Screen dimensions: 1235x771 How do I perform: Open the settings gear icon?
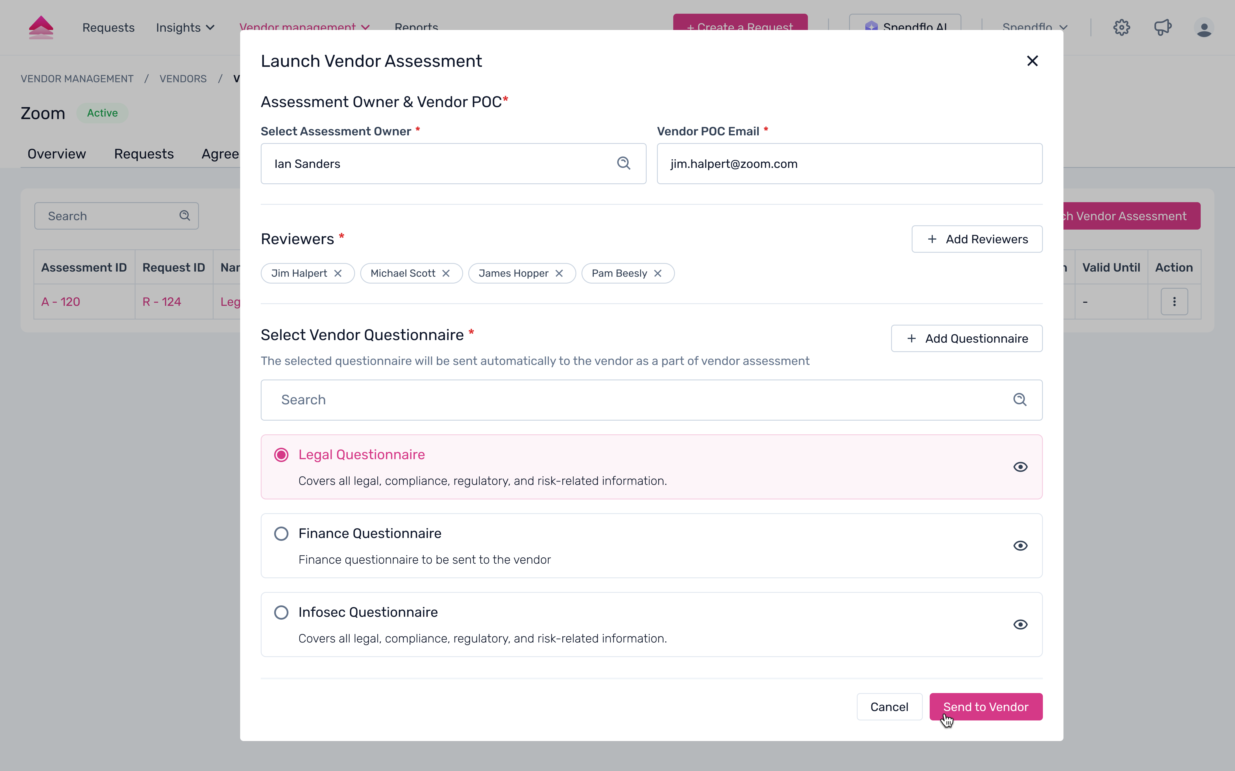(1122, 27)
